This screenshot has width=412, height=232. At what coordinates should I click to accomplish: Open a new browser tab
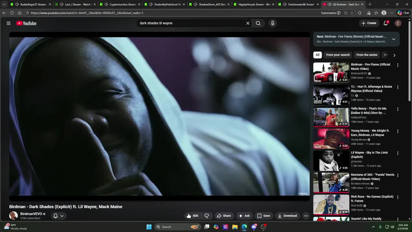[x=370, y=5]
